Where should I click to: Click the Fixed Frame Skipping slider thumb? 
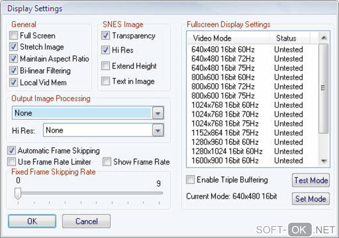click(18, 193)
